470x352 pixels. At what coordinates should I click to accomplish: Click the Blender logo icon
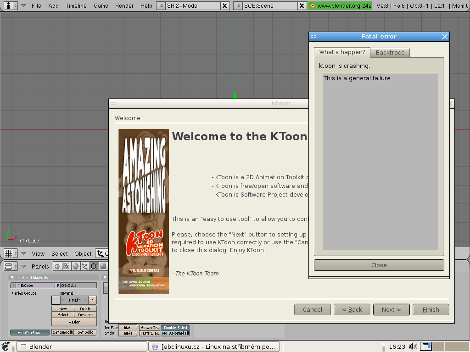(x=312, y=5)
